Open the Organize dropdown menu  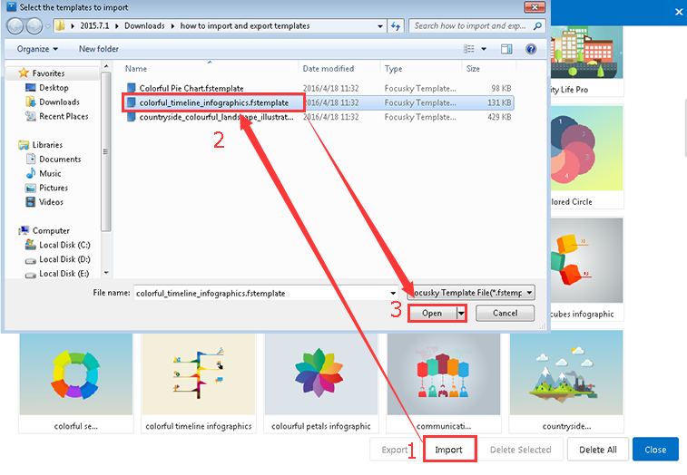[37, 49]
